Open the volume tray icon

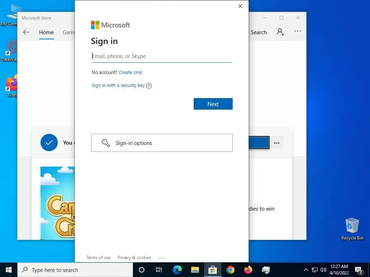point(323,270)
